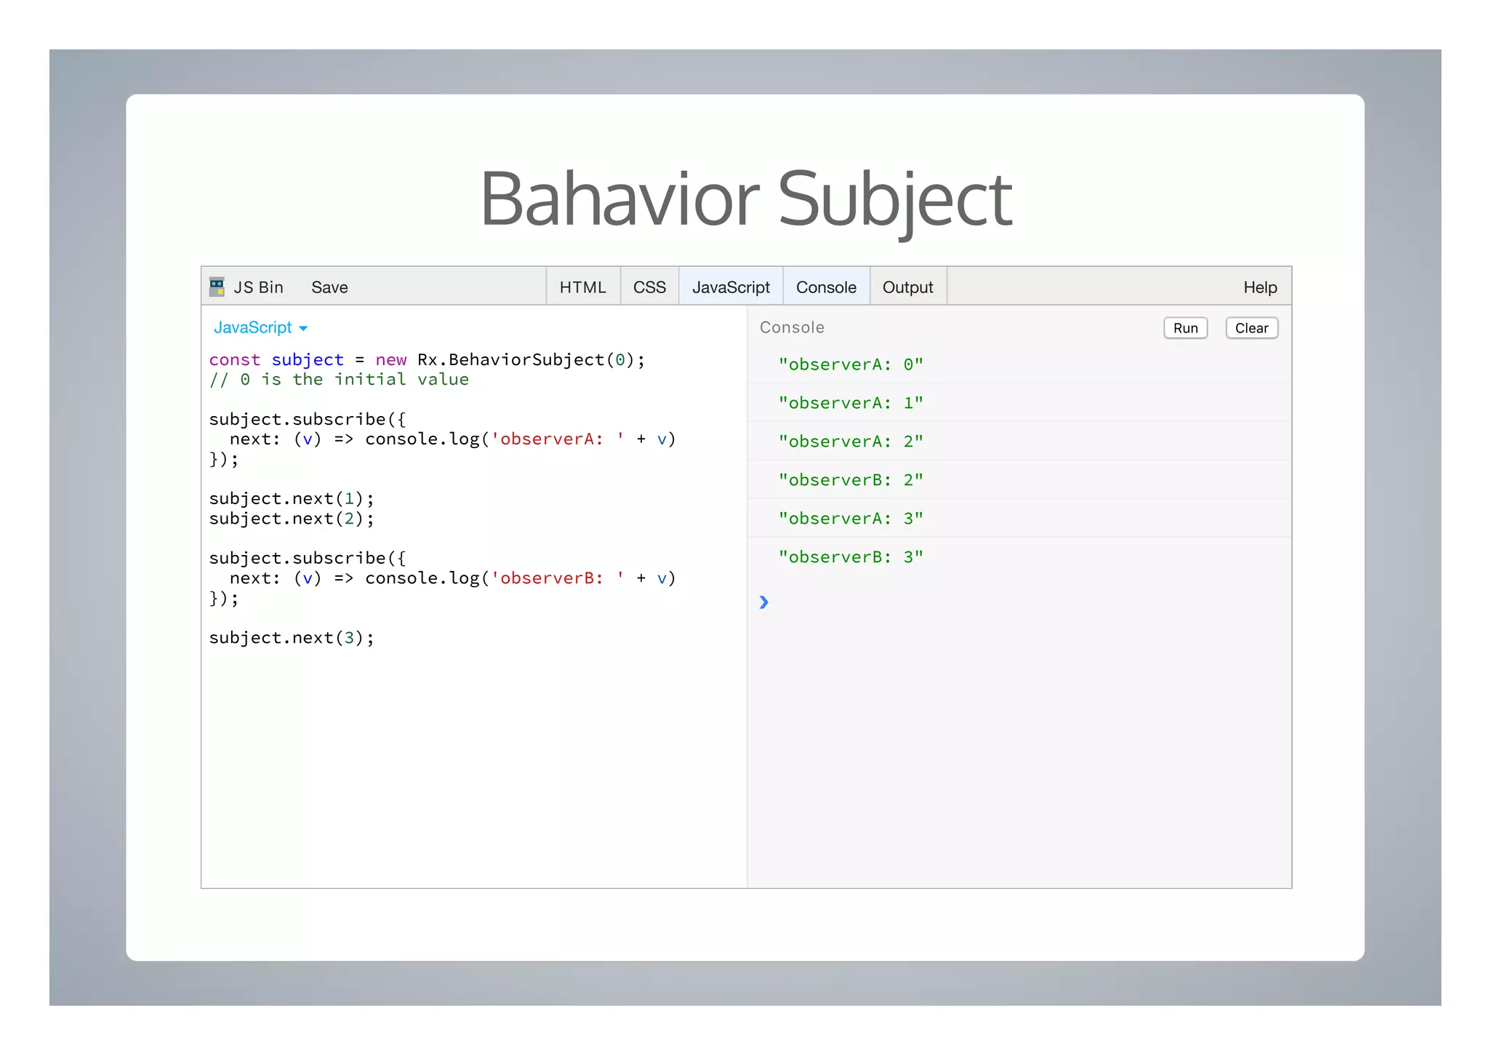Click the "observerB: 3" console output entry
This screenshot has height=1054, width=1489.
pos(850,557)
